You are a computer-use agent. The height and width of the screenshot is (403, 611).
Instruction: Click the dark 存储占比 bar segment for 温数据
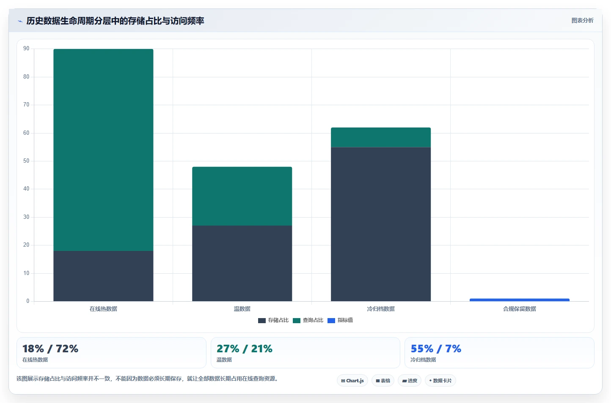coord(242,264)
